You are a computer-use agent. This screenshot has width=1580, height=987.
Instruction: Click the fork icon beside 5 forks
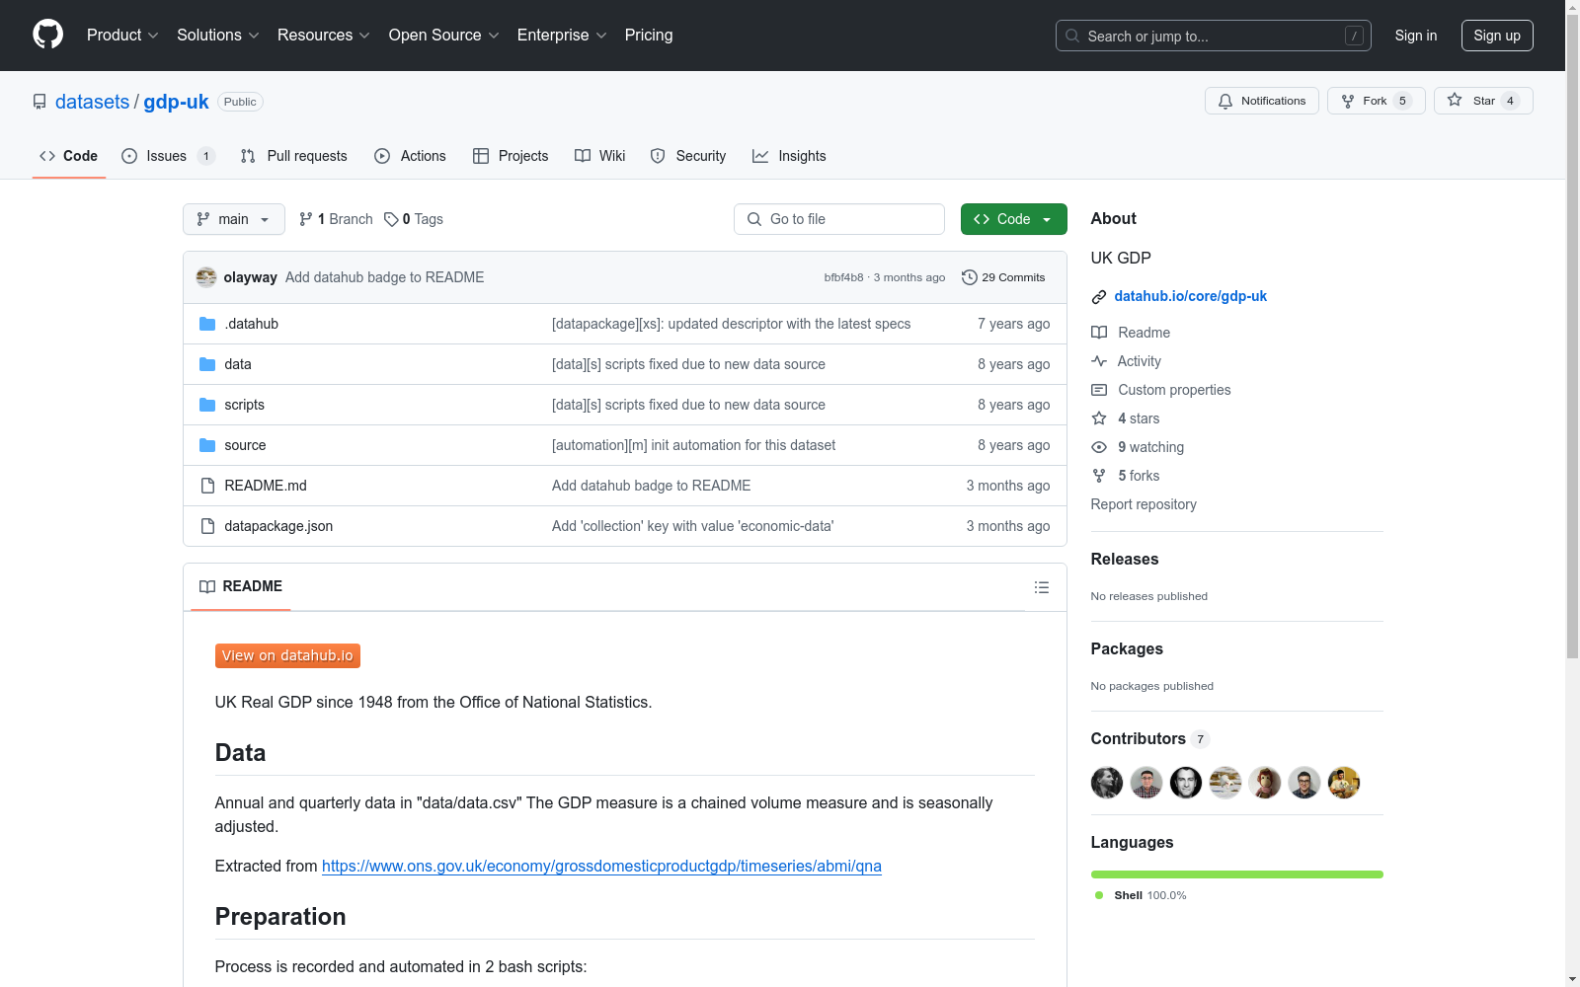click(1099, 476)
